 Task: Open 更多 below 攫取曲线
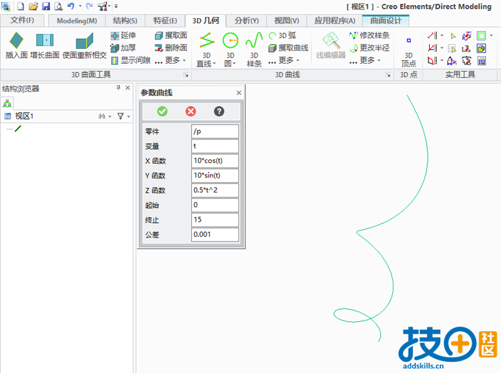coord(284,61)
